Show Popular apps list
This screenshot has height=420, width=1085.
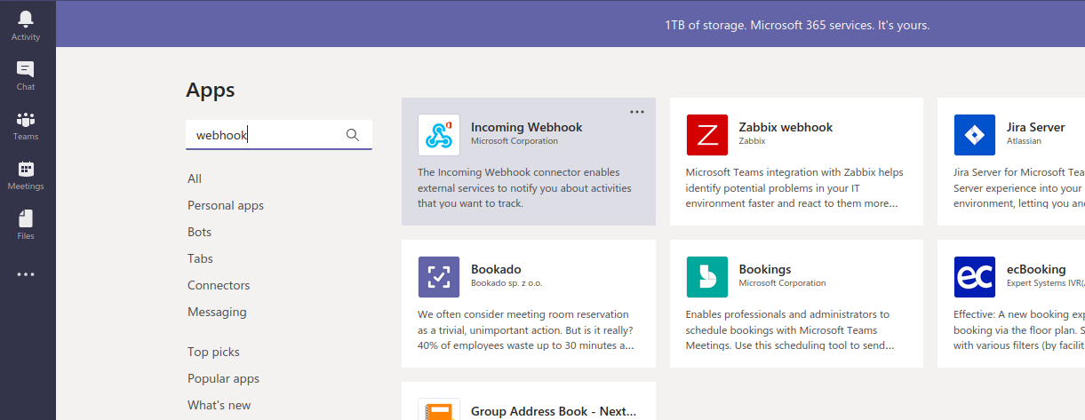[223, 378]
